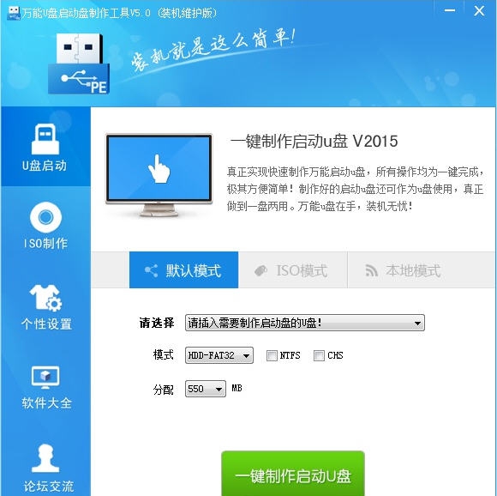Click the monitor with hand pointer image
497x496 pixels.
click(x=159, y=175)
